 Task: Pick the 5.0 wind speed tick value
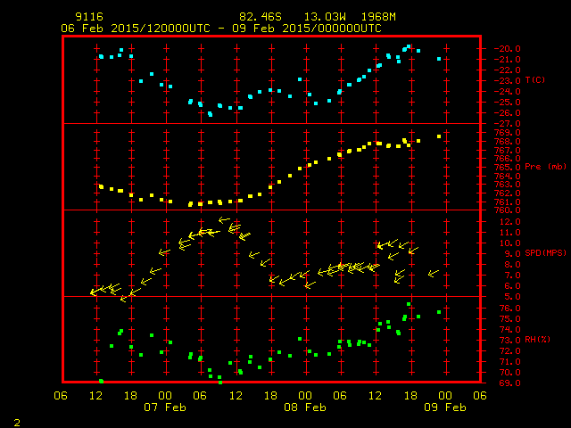tap(512, 297)
